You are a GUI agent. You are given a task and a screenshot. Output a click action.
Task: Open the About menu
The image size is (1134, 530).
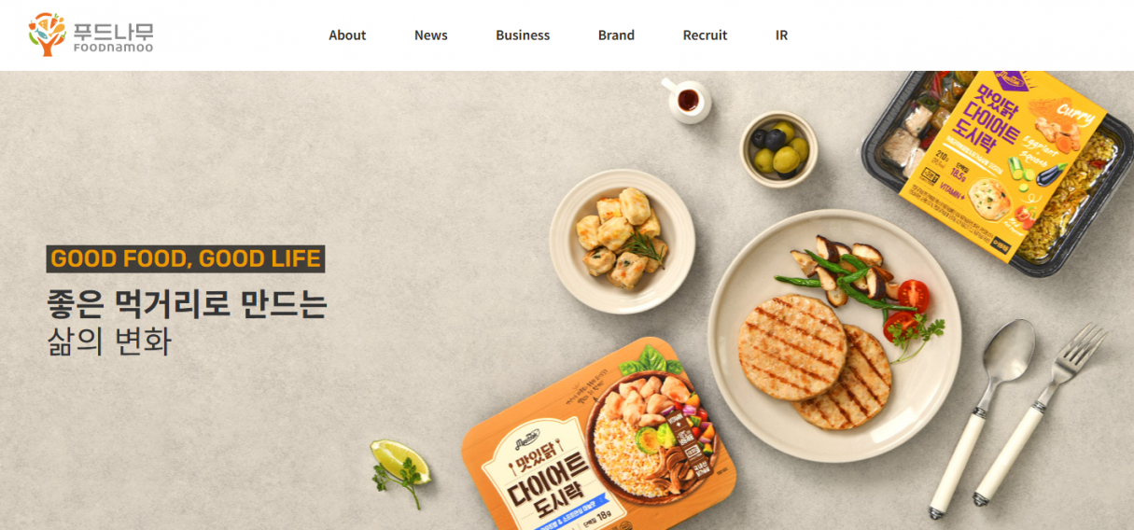coord(347,35)
